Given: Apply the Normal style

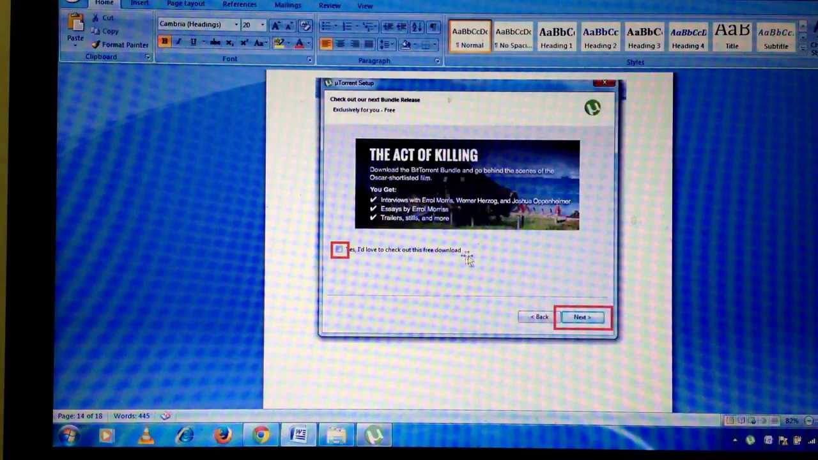Looking at the screenshot, I should pos(470,37).
